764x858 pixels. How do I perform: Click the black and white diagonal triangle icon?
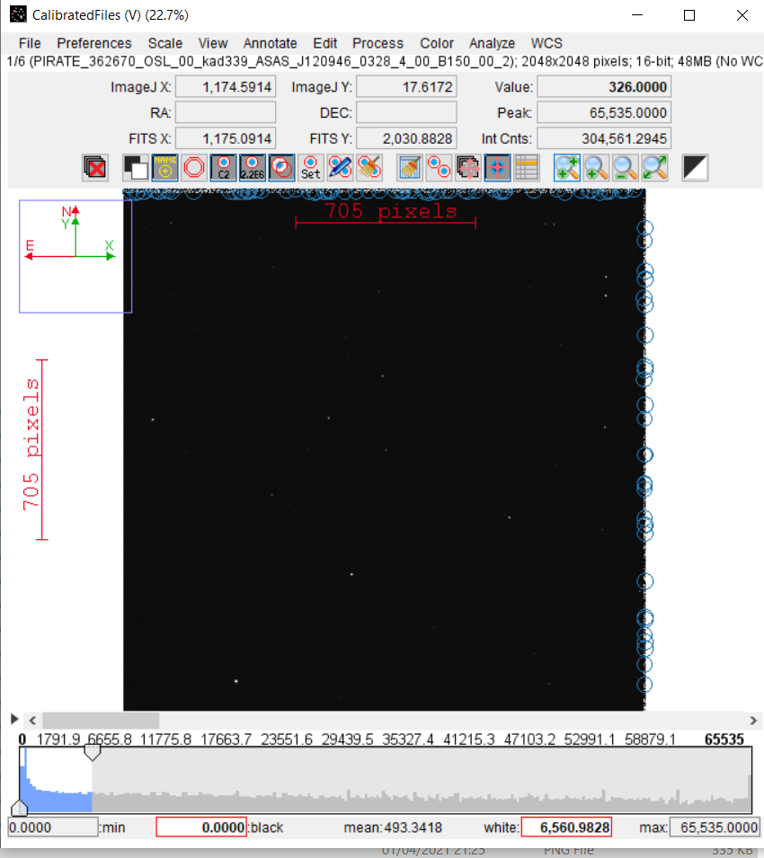[695, 167]
